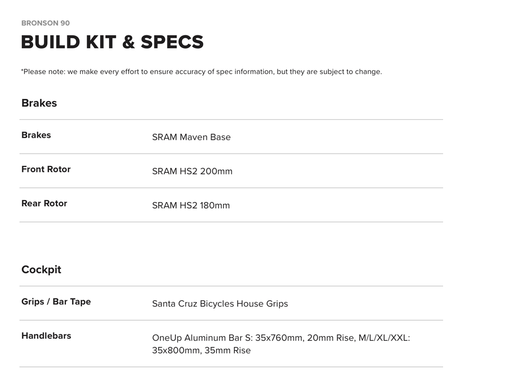This screenshot has height=386, width=515.
Task: Click the Handlebars row label
Action: point(46,336)
